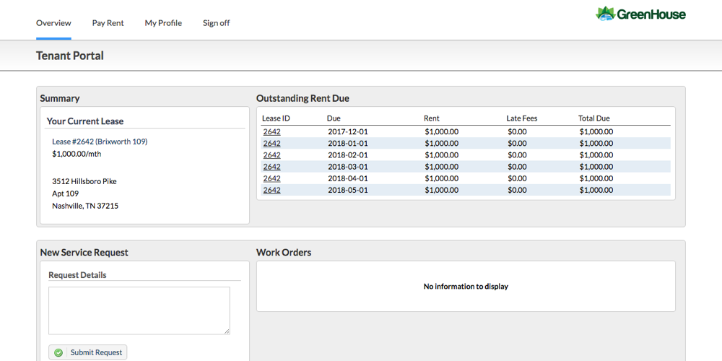Click Sign off in navigation

pyautogui.click(x=216, y=23)
